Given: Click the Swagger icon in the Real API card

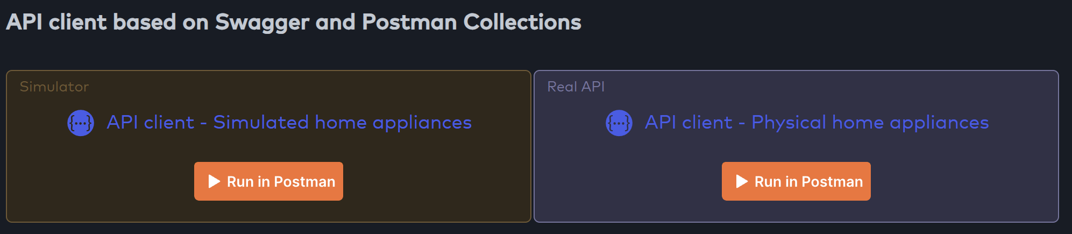Looking at the screenshot, I should pyautogui.click(x=619, y=123).
